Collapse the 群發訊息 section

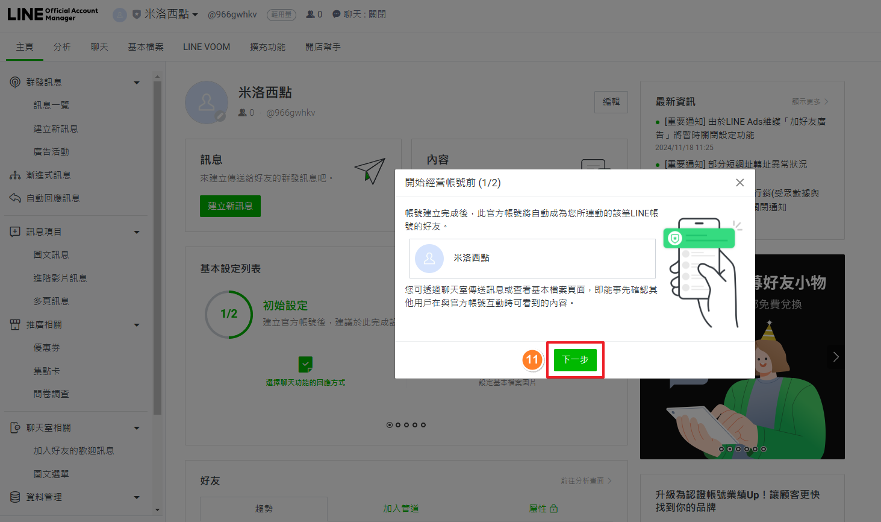(x=137, y=83)
